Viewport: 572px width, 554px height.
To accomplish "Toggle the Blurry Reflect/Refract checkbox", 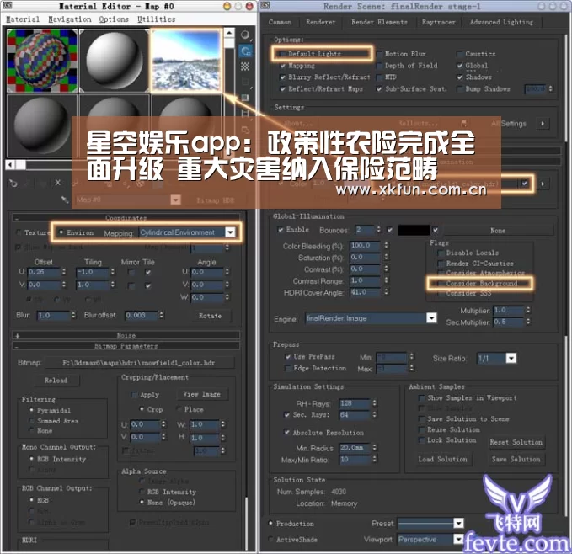I will (x=282, y=77).
